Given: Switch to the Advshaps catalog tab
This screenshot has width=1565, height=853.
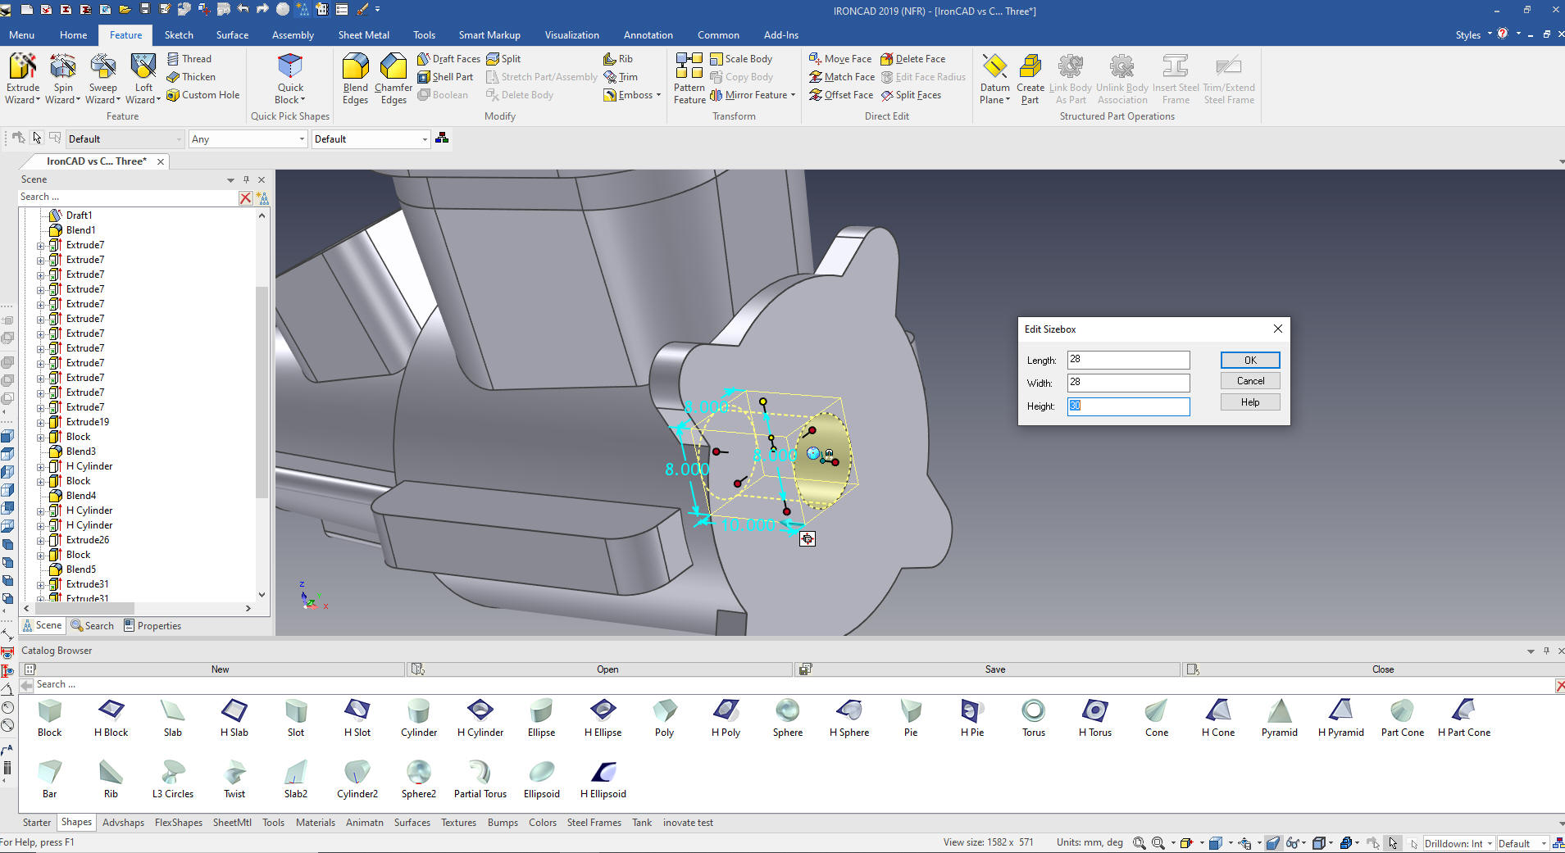Looking at the screenshot, I should click(123, 823).
